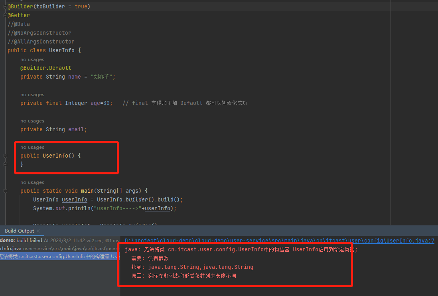Select the Build Output tab
The height and width of the screenshot is (296, 438).
[19, 231]
